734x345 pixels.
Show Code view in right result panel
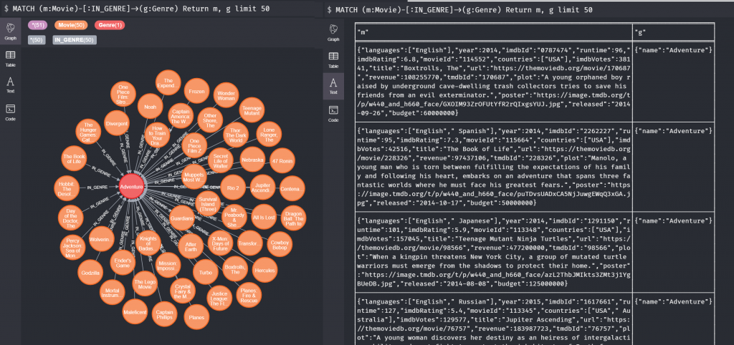click(x=333, y=114)
